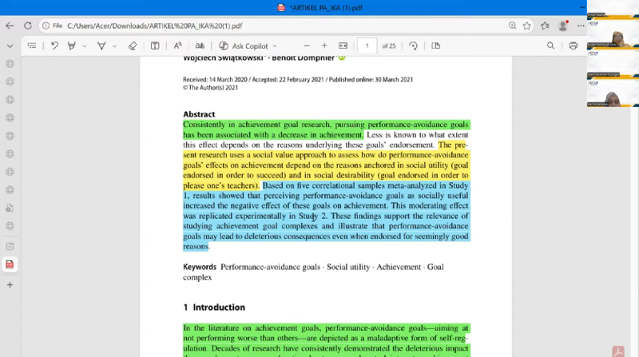Switch to the sidebar tab above the PDF tab
The image size is (639, 357).
10,246
